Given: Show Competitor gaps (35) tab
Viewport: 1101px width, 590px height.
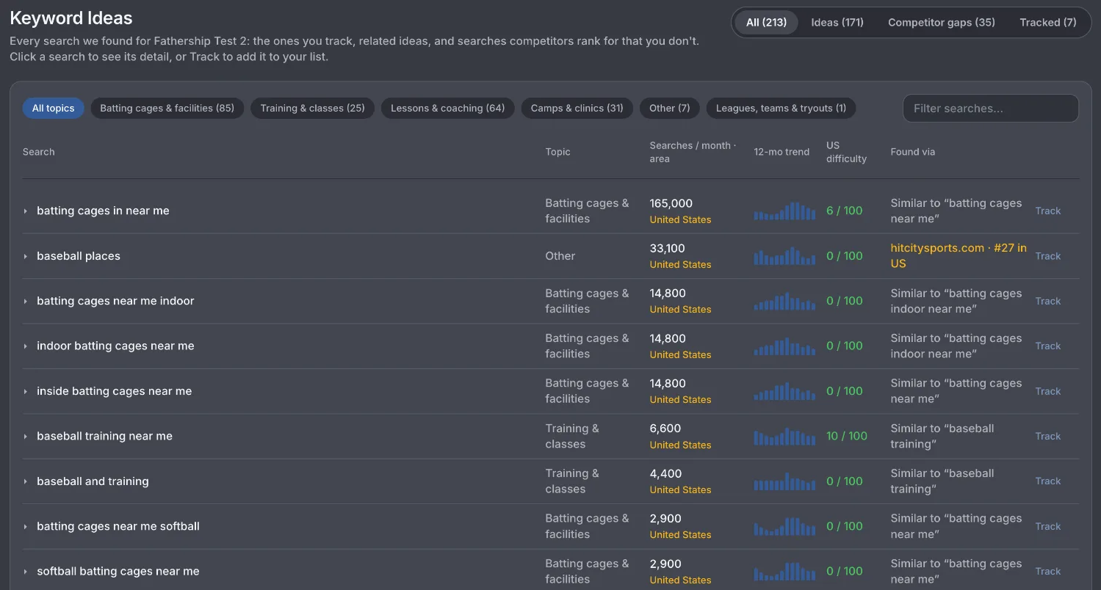Looking at the screenshot, I should click(x=942, y=22).
